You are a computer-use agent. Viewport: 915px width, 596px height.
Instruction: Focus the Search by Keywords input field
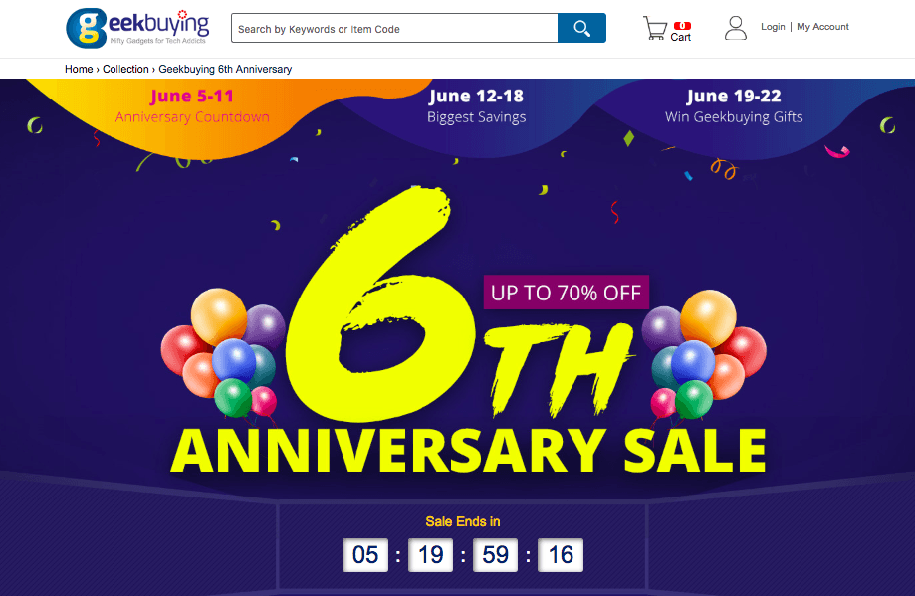394,28
